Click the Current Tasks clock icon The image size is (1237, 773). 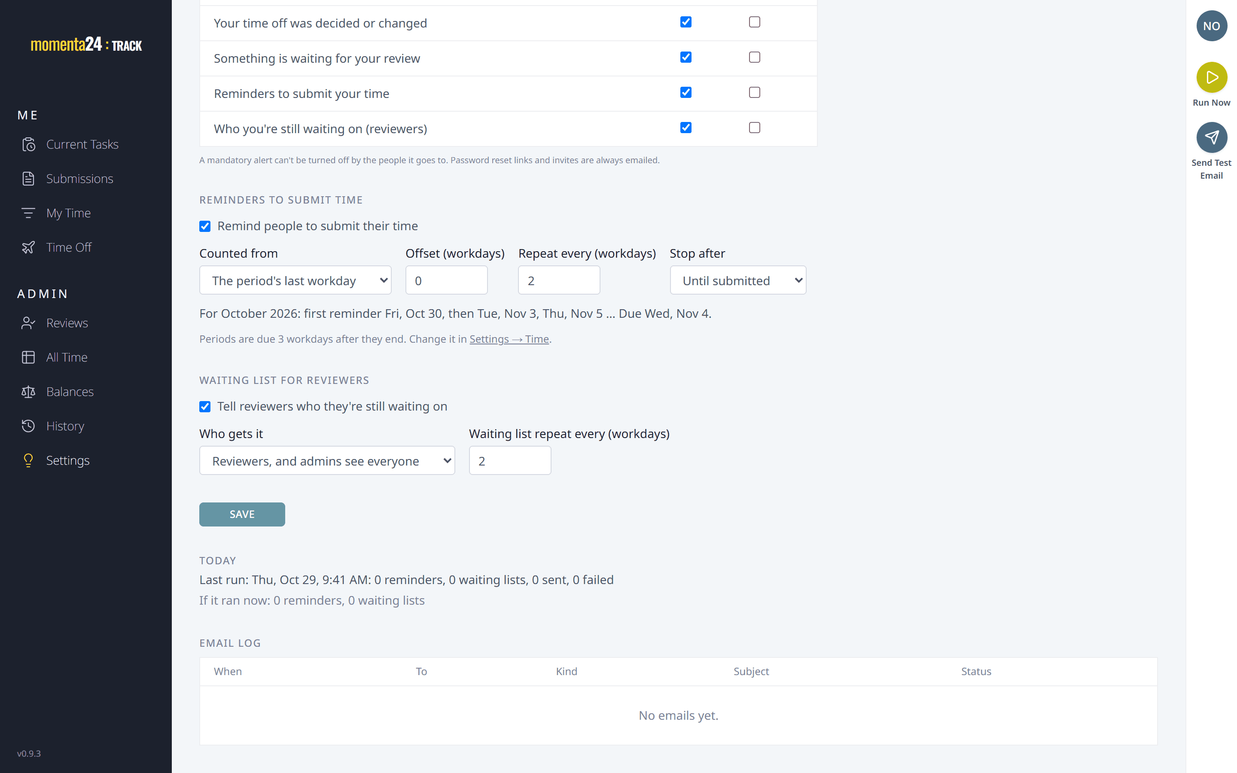point(28,145)
